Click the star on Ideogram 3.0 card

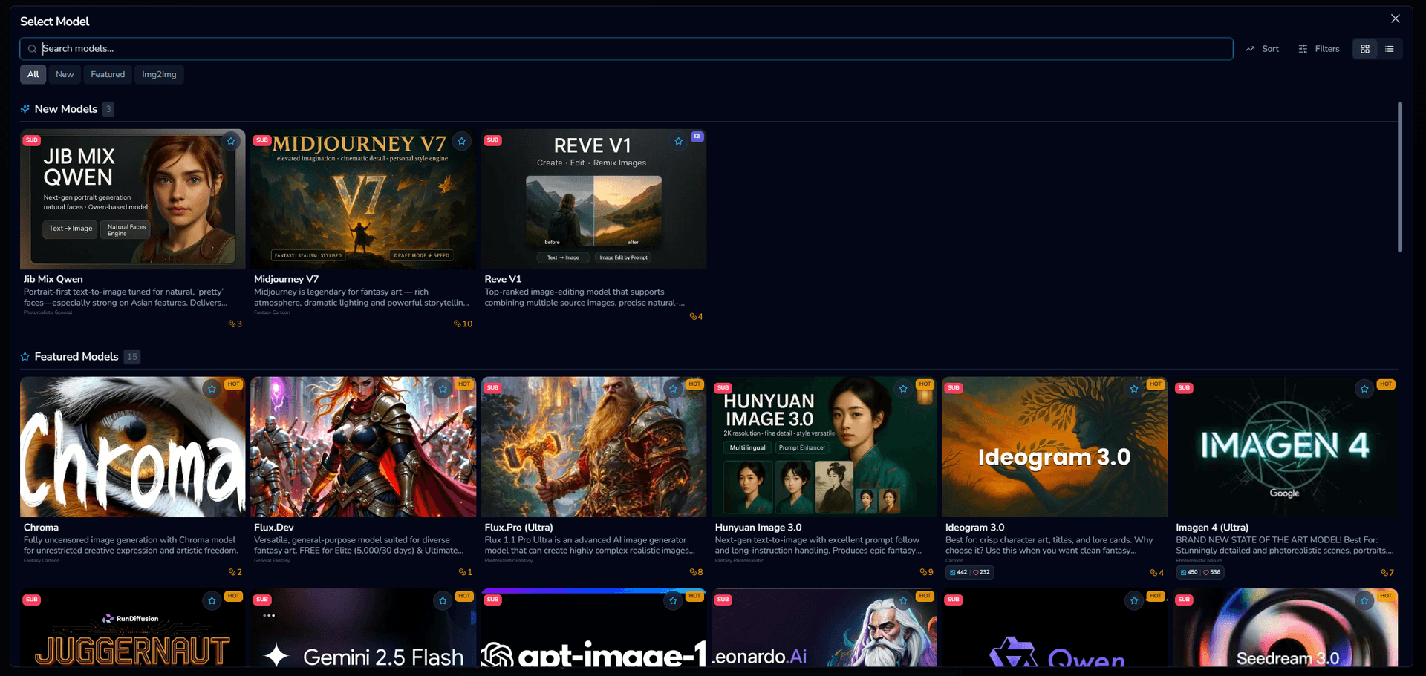(x=1134, y=389)
